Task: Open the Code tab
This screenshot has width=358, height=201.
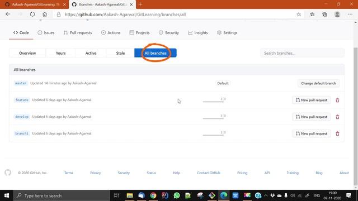Action: coord(21,32)
